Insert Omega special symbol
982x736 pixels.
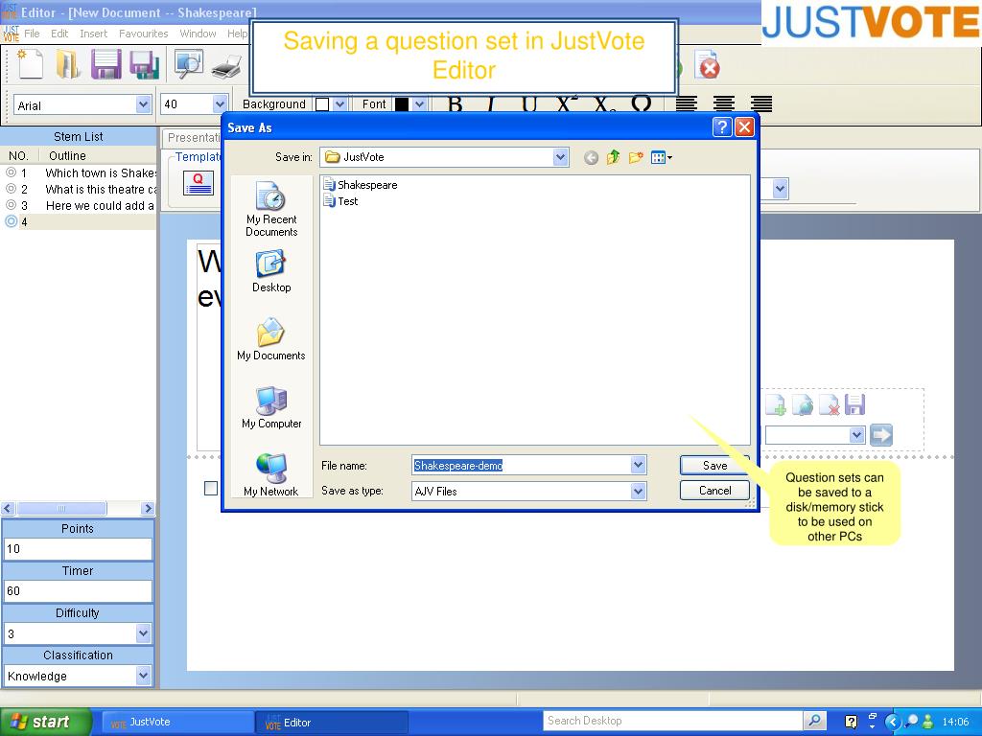(642, 103)
